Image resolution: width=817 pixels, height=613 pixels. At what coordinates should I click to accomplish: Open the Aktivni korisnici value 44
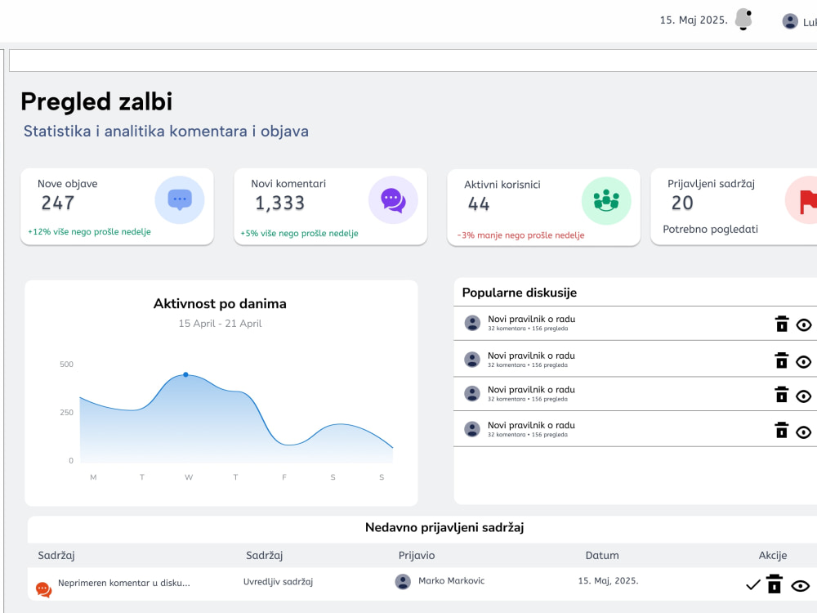[479, 204]
